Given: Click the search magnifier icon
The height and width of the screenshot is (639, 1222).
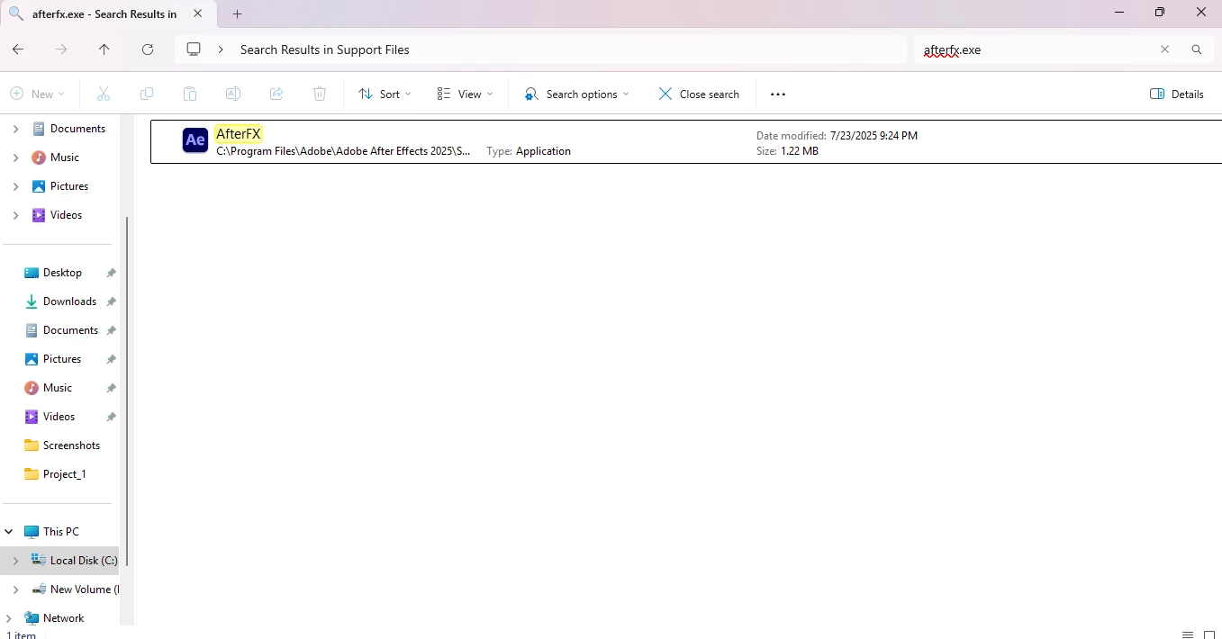Looking at the screenshot, I should point(1197,49).
